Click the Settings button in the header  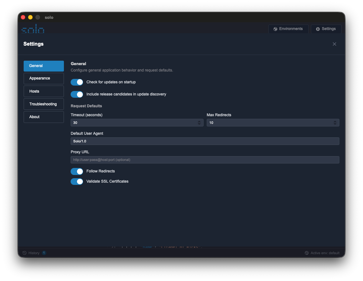coord(326,29)
